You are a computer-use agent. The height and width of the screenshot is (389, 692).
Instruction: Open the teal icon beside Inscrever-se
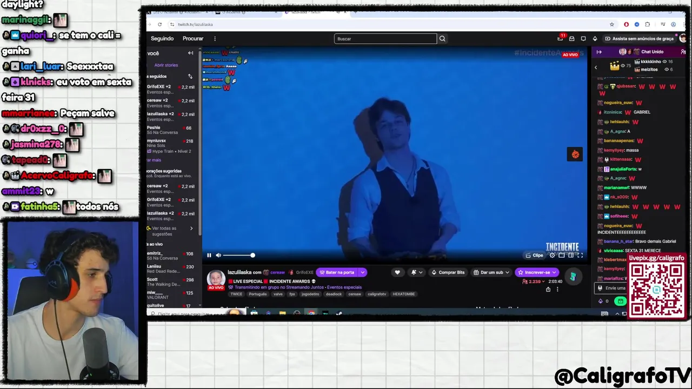tap(573, 277)
